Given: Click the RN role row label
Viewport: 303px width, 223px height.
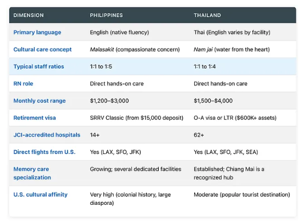Looking at the screenshot, I should [x=23, y=83].
